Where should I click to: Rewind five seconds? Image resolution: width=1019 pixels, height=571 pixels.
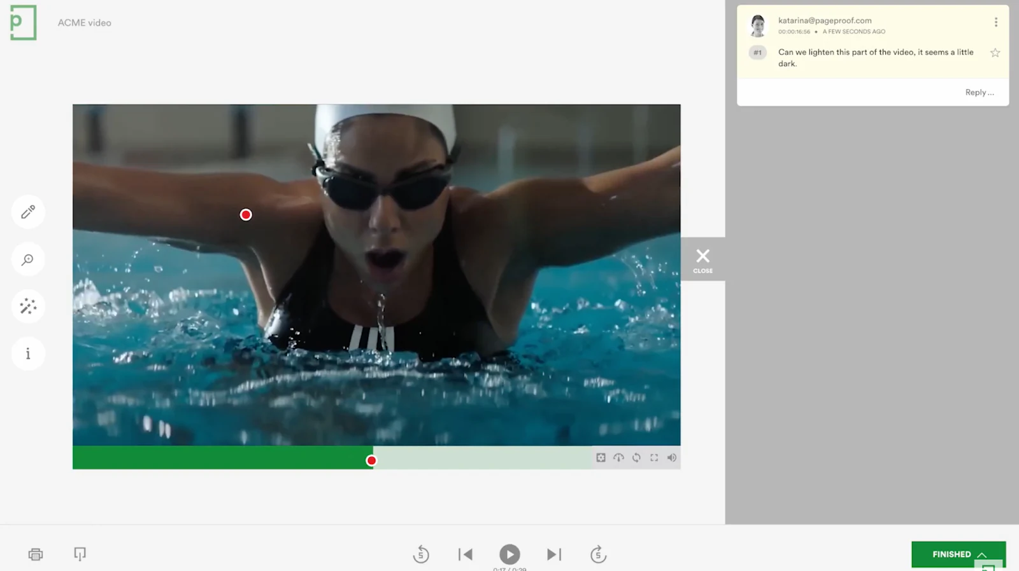(421, 554)
